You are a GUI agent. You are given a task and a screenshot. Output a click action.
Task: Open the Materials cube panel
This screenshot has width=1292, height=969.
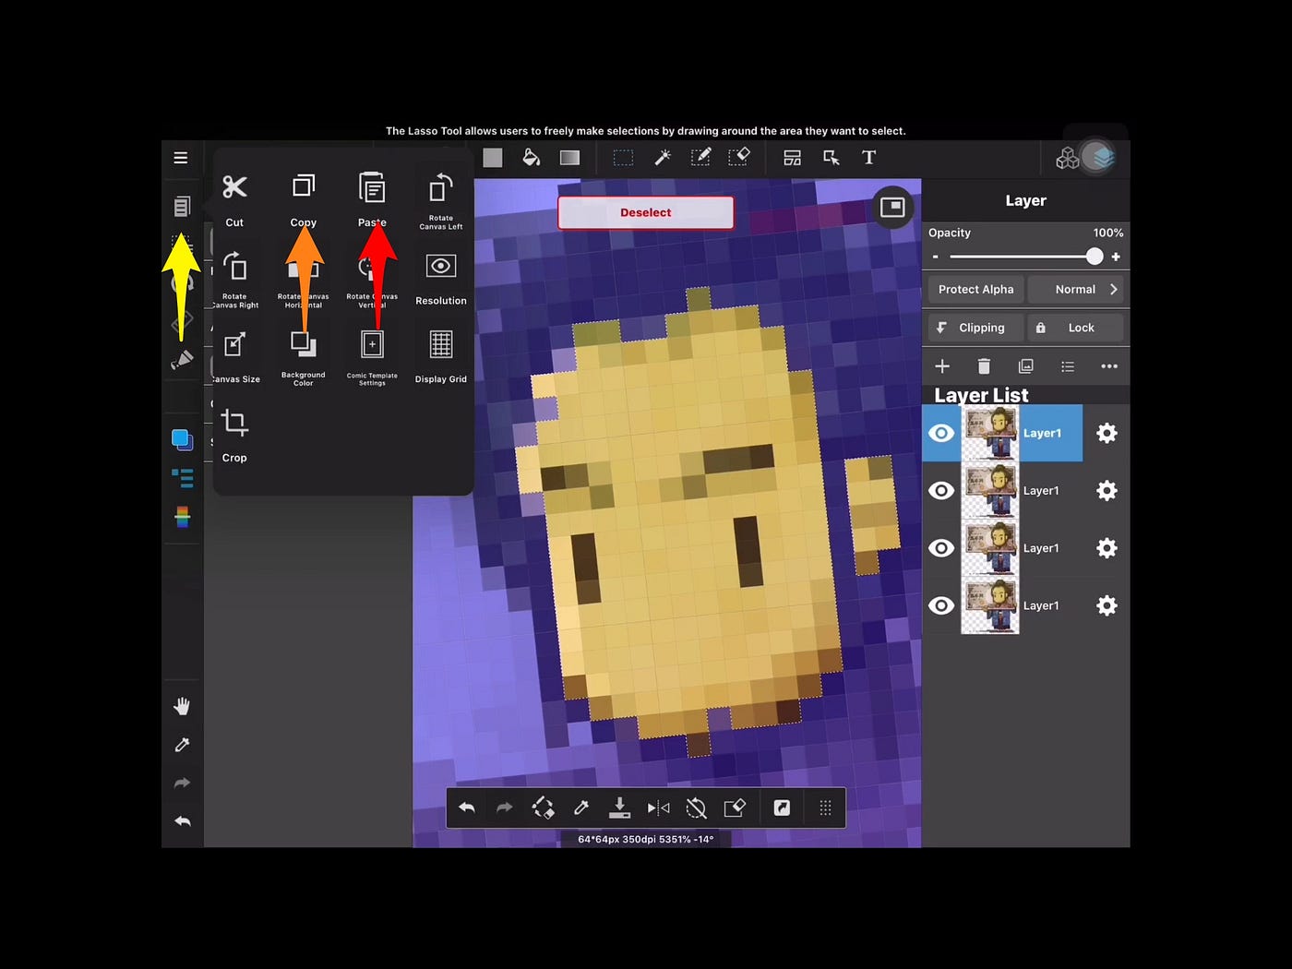tap(1067, 159)
